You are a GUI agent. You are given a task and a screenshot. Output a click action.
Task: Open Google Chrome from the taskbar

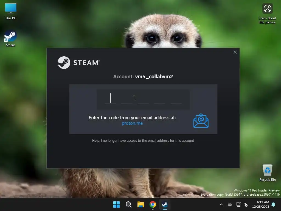click(x=153, y=204)
